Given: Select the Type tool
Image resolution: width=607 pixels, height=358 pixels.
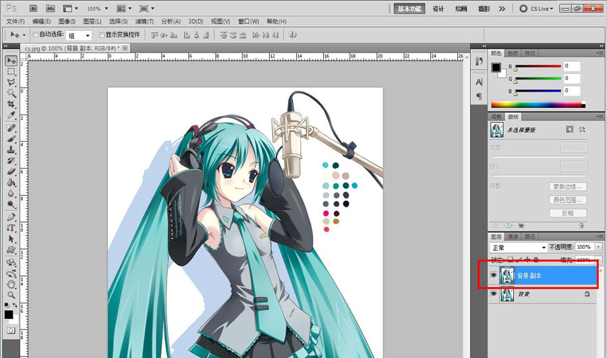Looking at the screenshot, I should [x=11, y=228].
